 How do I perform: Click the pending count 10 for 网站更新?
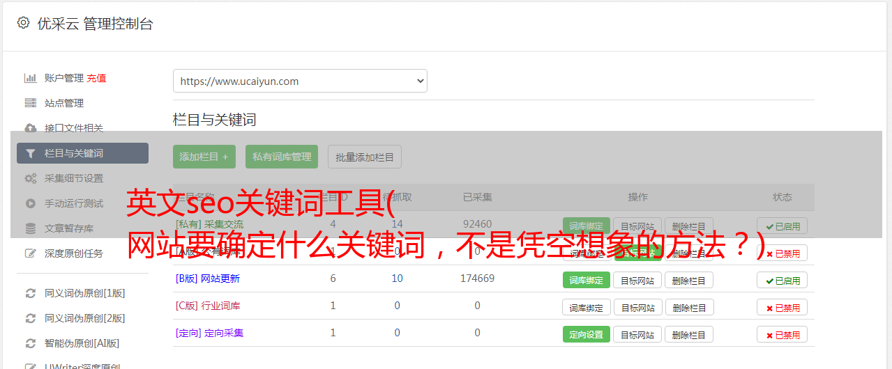[397, 278]
